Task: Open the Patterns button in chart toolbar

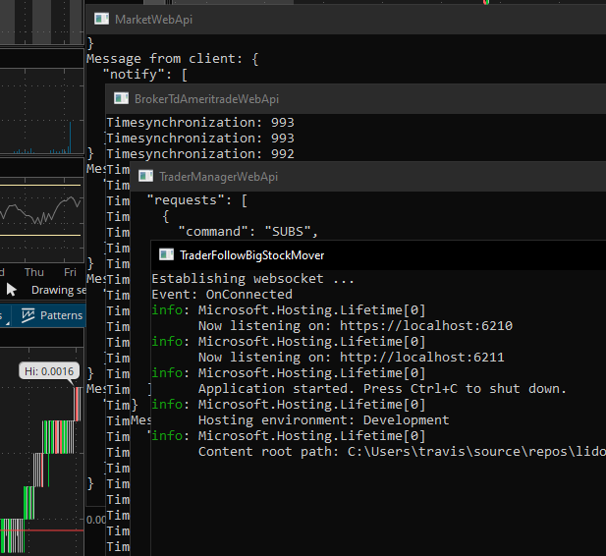Action: [52, 315]
